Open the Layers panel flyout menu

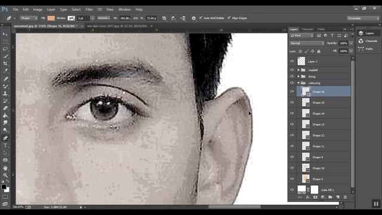pyautogui.click(x=351, y=29)
